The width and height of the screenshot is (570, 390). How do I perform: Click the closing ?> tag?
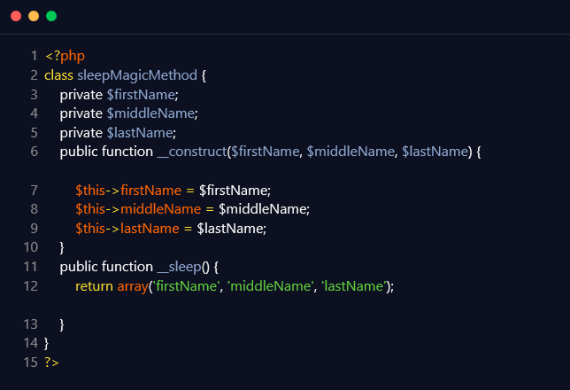click(x=51, y=362)
